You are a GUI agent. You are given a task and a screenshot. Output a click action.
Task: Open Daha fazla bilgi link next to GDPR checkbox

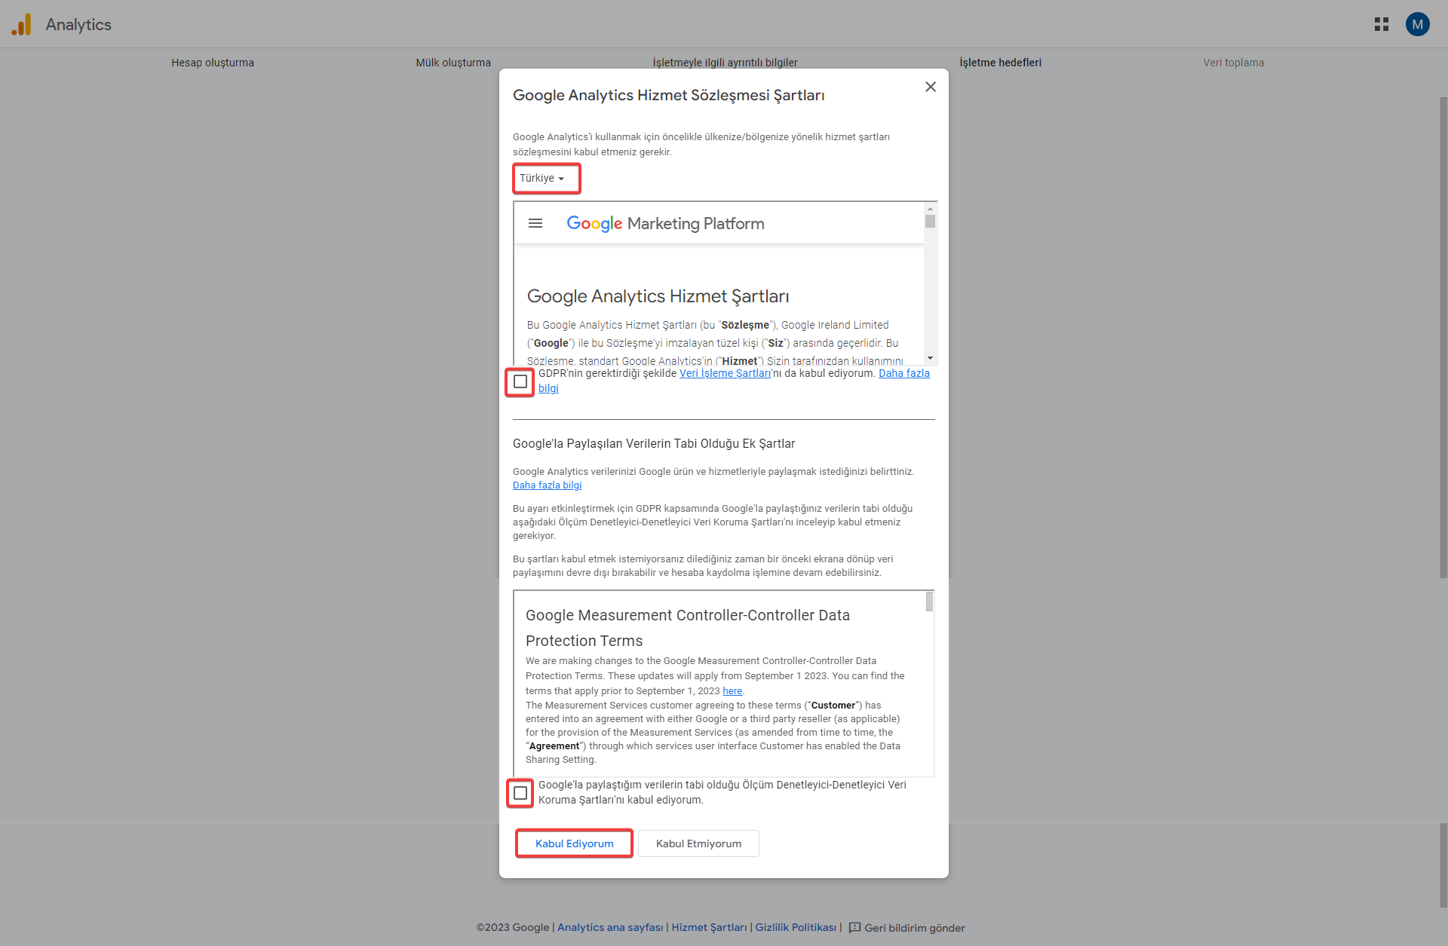coord(903,373)
